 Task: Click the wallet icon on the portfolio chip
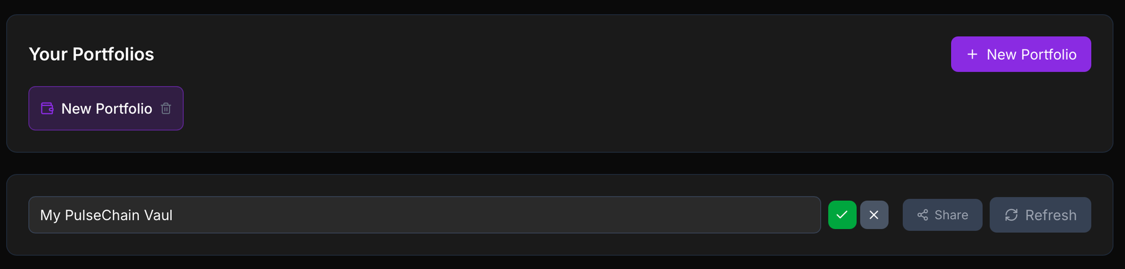[x=47, y=108]
